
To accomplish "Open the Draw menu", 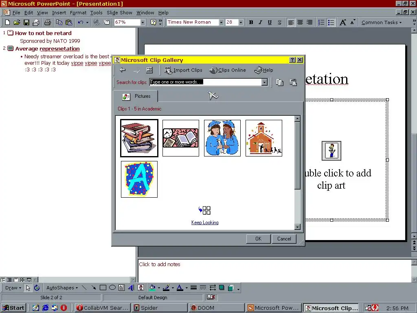I will click(x=13, y=288).
